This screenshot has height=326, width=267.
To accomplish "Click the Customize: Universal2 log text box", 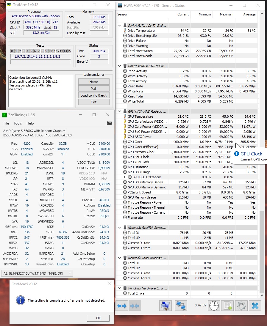I will click(40, 91).
